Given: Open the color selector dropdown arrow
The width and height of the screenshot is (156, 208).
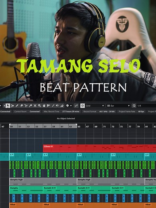Looking at the screenshot, I should tap(71, 106).
